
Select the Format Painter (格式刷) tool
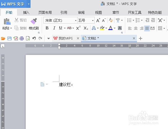tap(34, 24)
